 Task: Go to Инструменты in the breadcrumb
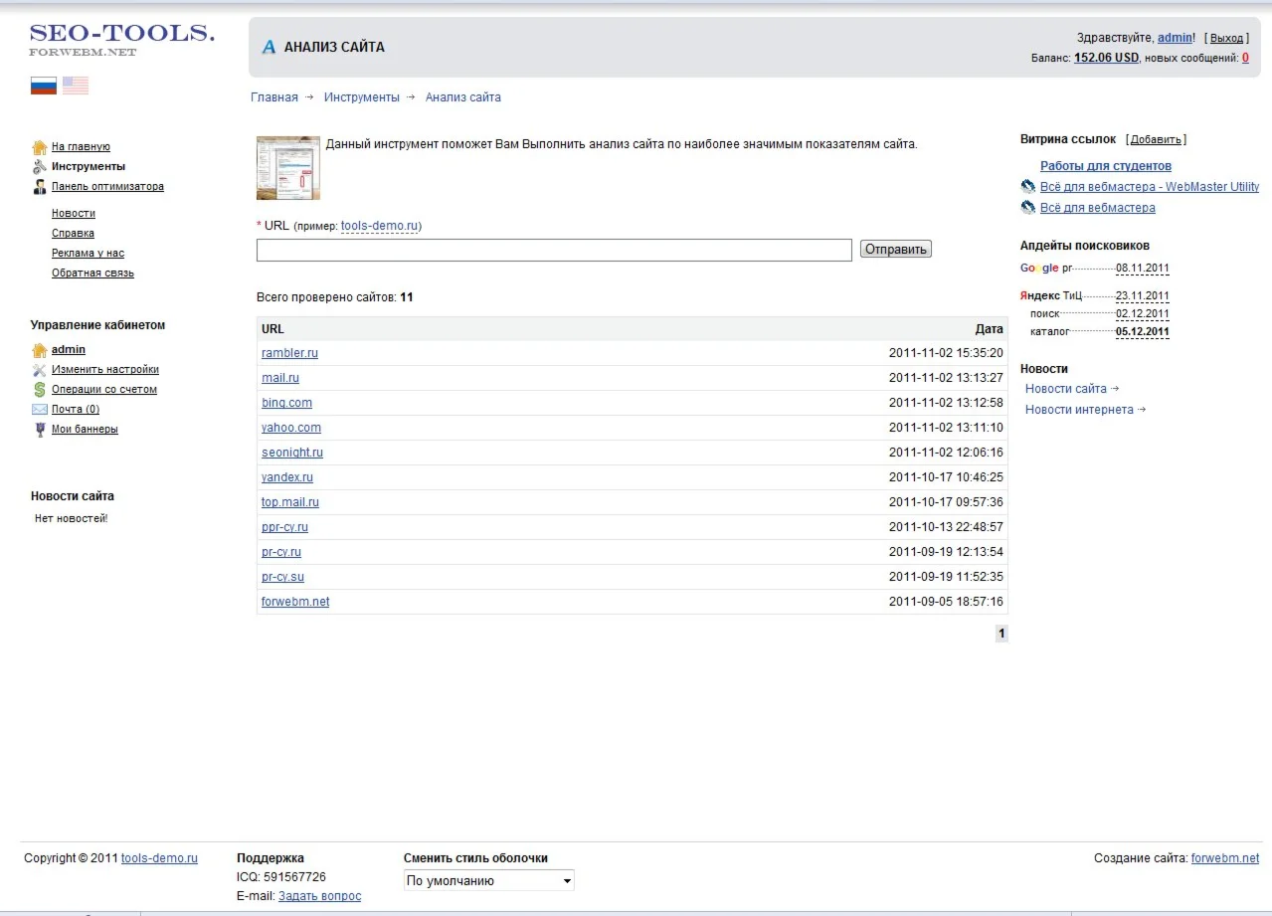[x=361, y=97]
